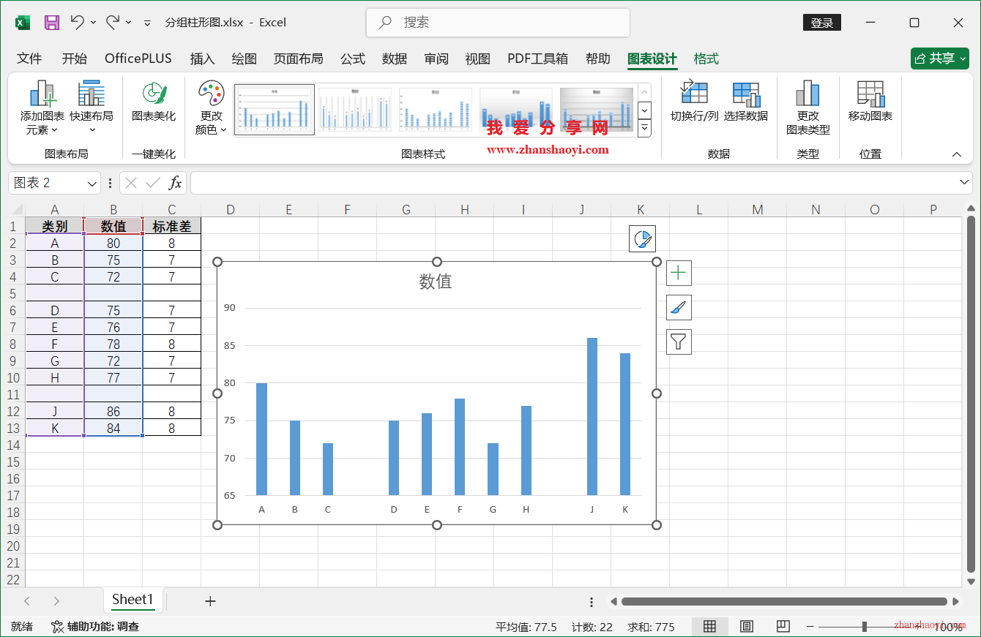981x637 pixels.
Task: Show the chart elements plus button
Action: [x=679, y=273]
